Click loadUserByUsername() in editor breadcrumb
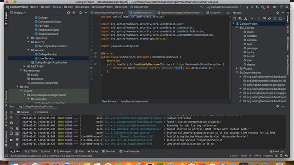294x165 pixels. point(135,101)
